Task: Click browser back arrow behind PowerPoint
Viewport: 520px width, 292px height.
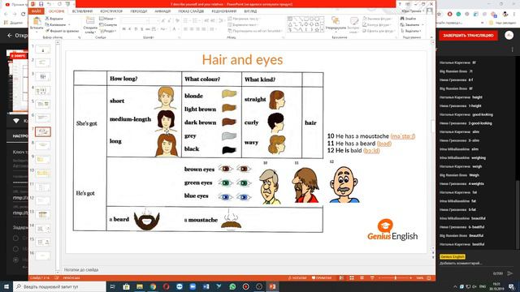Action: point(6,14)
